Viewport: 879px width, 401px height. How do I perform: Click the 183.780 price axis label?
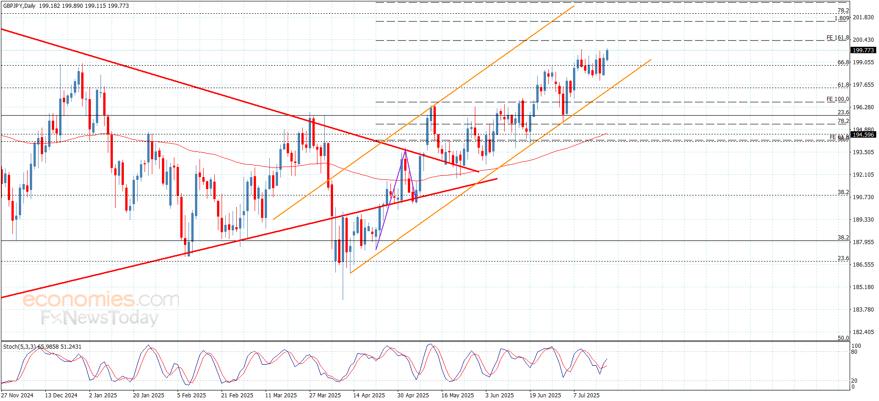click(863, 310)
